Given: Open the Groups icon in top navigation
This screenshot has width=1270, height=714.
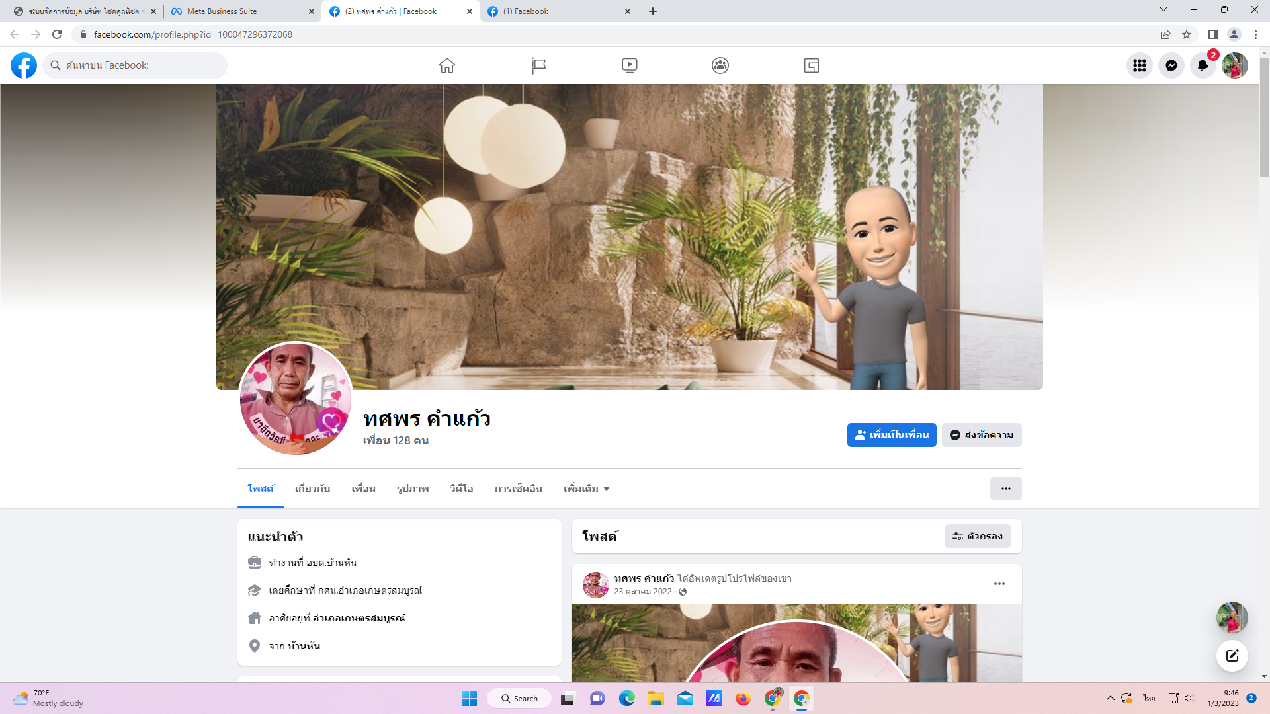Looking at the screenshot, I should (720, 65).
